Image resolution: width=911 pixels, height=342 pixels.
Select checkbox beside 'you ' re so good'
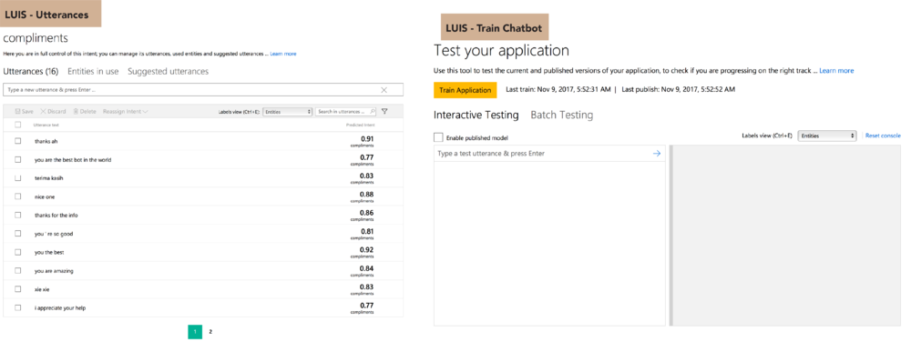coord(18,234)
